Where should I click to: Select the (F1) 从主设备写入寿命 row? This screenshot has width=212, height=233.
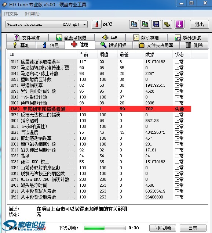[100, 191]
